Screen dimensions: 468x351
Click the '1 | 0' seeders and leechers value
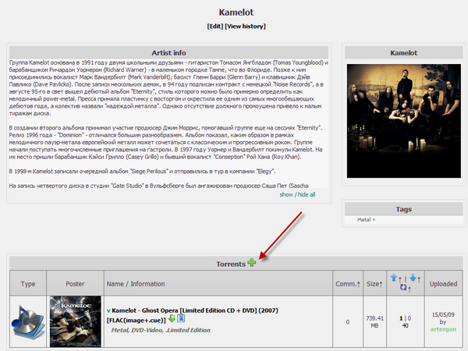click(405, 318)
